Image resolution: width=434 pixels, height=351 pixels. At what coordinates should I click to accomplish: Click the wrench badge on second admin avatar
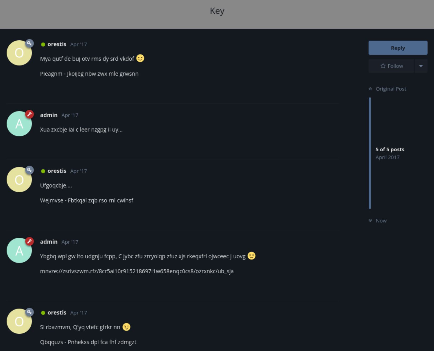[29, 241]
